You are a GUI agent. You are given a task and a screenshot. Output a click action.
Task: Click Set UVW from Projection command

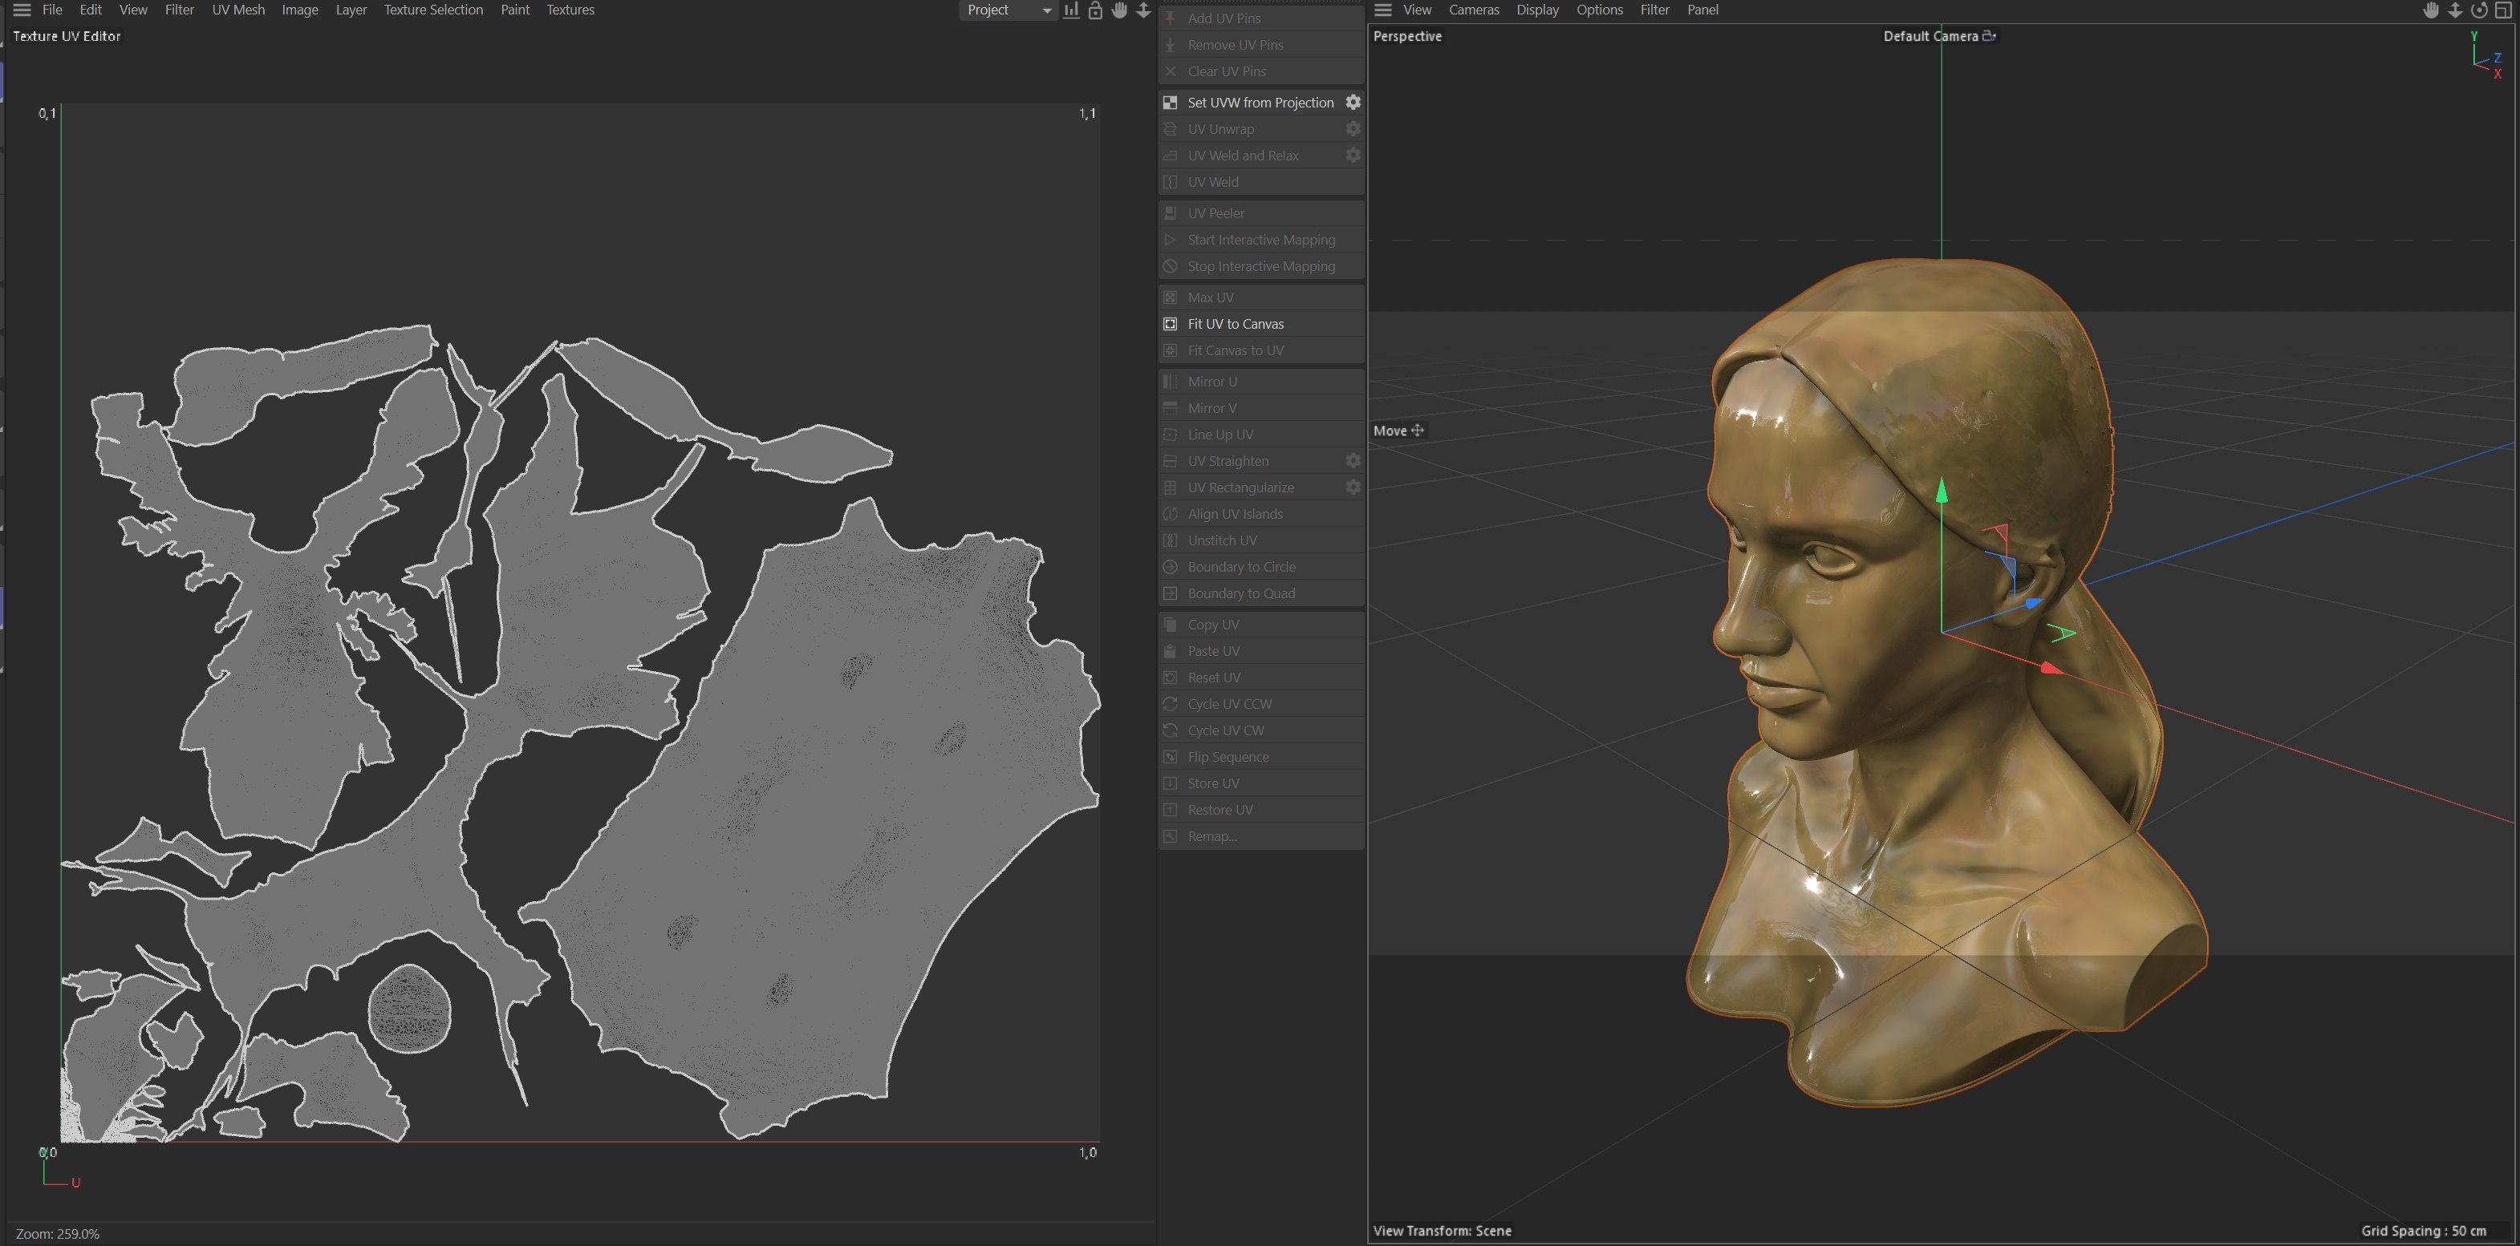click(1260, 102)
